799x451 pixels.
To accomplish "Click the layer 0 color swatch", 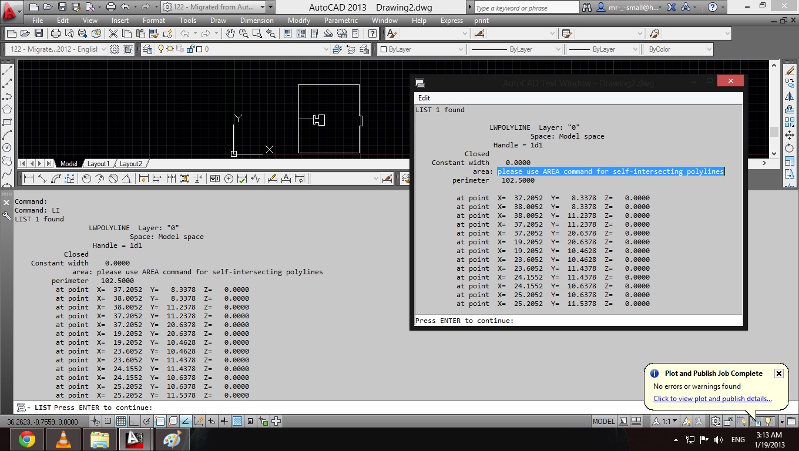I will point(199,49).
